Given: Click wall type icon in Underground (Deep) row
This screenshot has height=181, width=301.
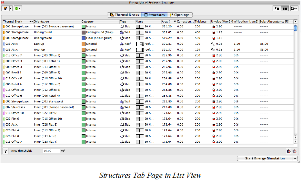Looking at the screenshot, I should point(122,33).
